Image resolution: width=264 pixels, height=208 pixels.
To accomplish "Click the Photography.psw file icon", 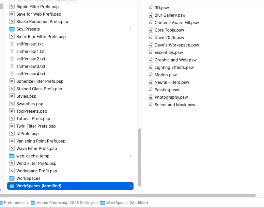I will (x=151, y=97).
